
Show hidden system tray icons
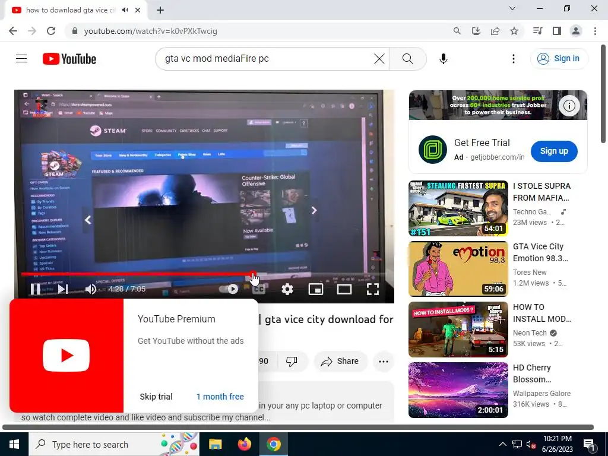click(502, 444)
